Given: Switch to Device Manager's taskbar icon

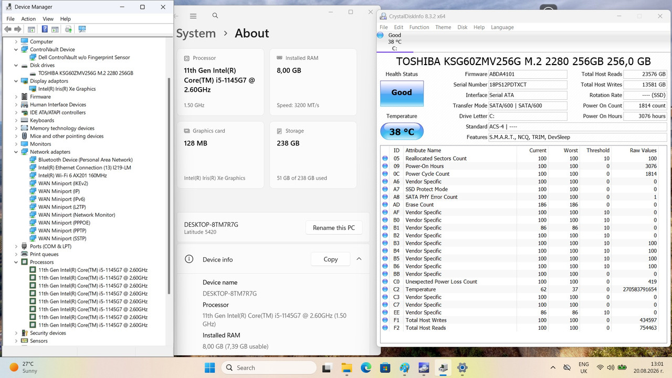Looking at the screenshot, I should 443,367.
